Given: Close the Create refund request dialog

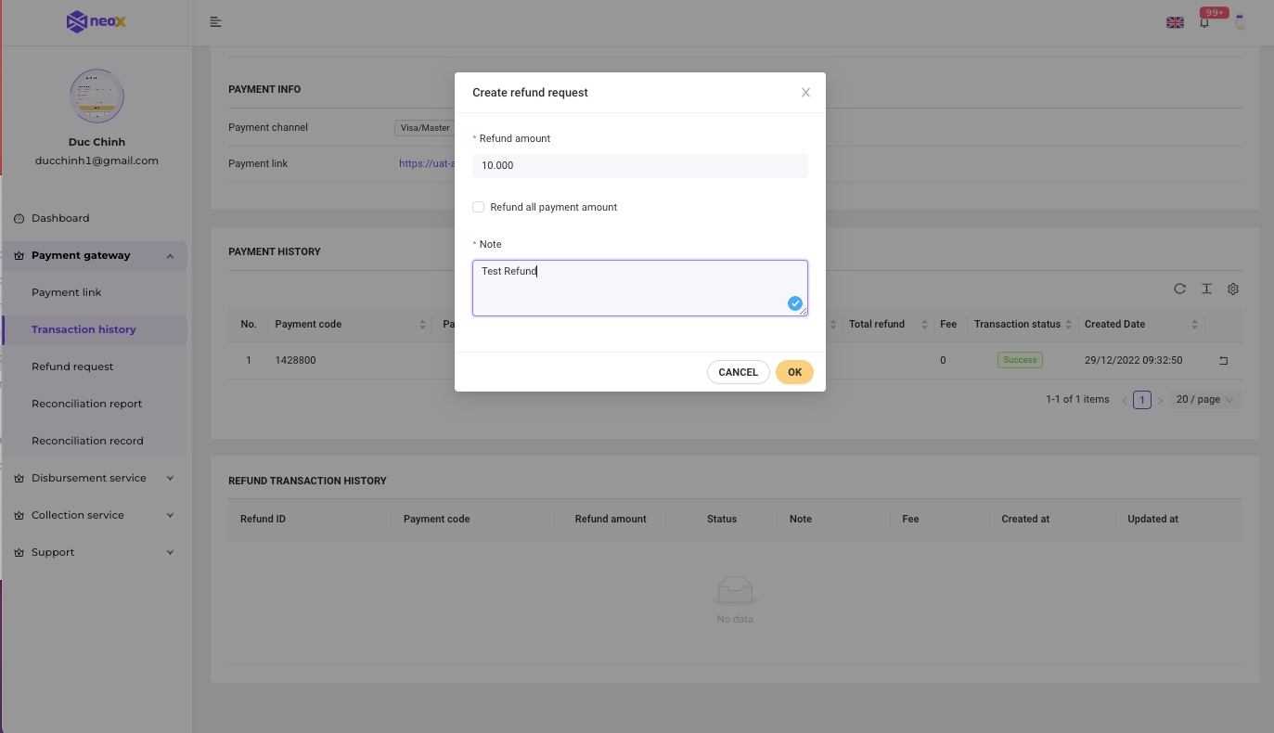Looking at the screenshot, I should (805, 93).
